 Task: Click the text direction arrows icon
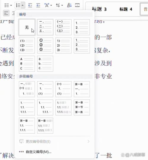58,5
